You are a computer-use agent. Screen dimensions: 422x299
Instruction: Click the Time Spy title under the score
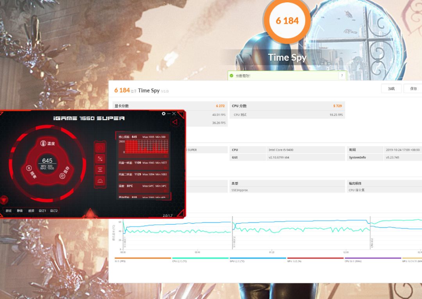287,58
